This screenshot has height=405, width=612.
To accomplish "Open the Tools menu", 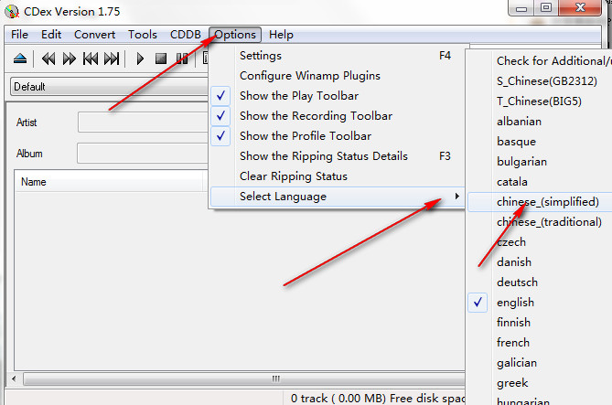I will pos(143,35).
